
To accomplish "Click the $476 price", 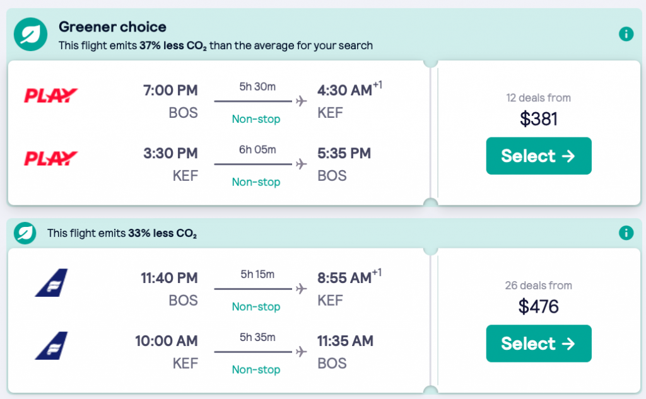I will pos(538,306).
